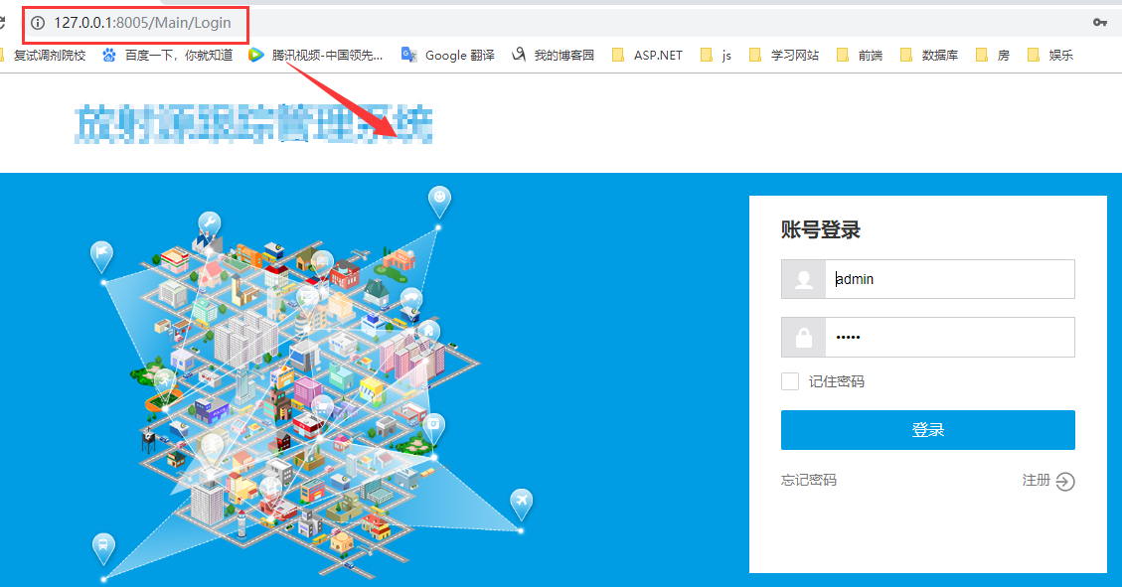
Task: Click the 账号登录 heading
Action: [x=821, y=229]
